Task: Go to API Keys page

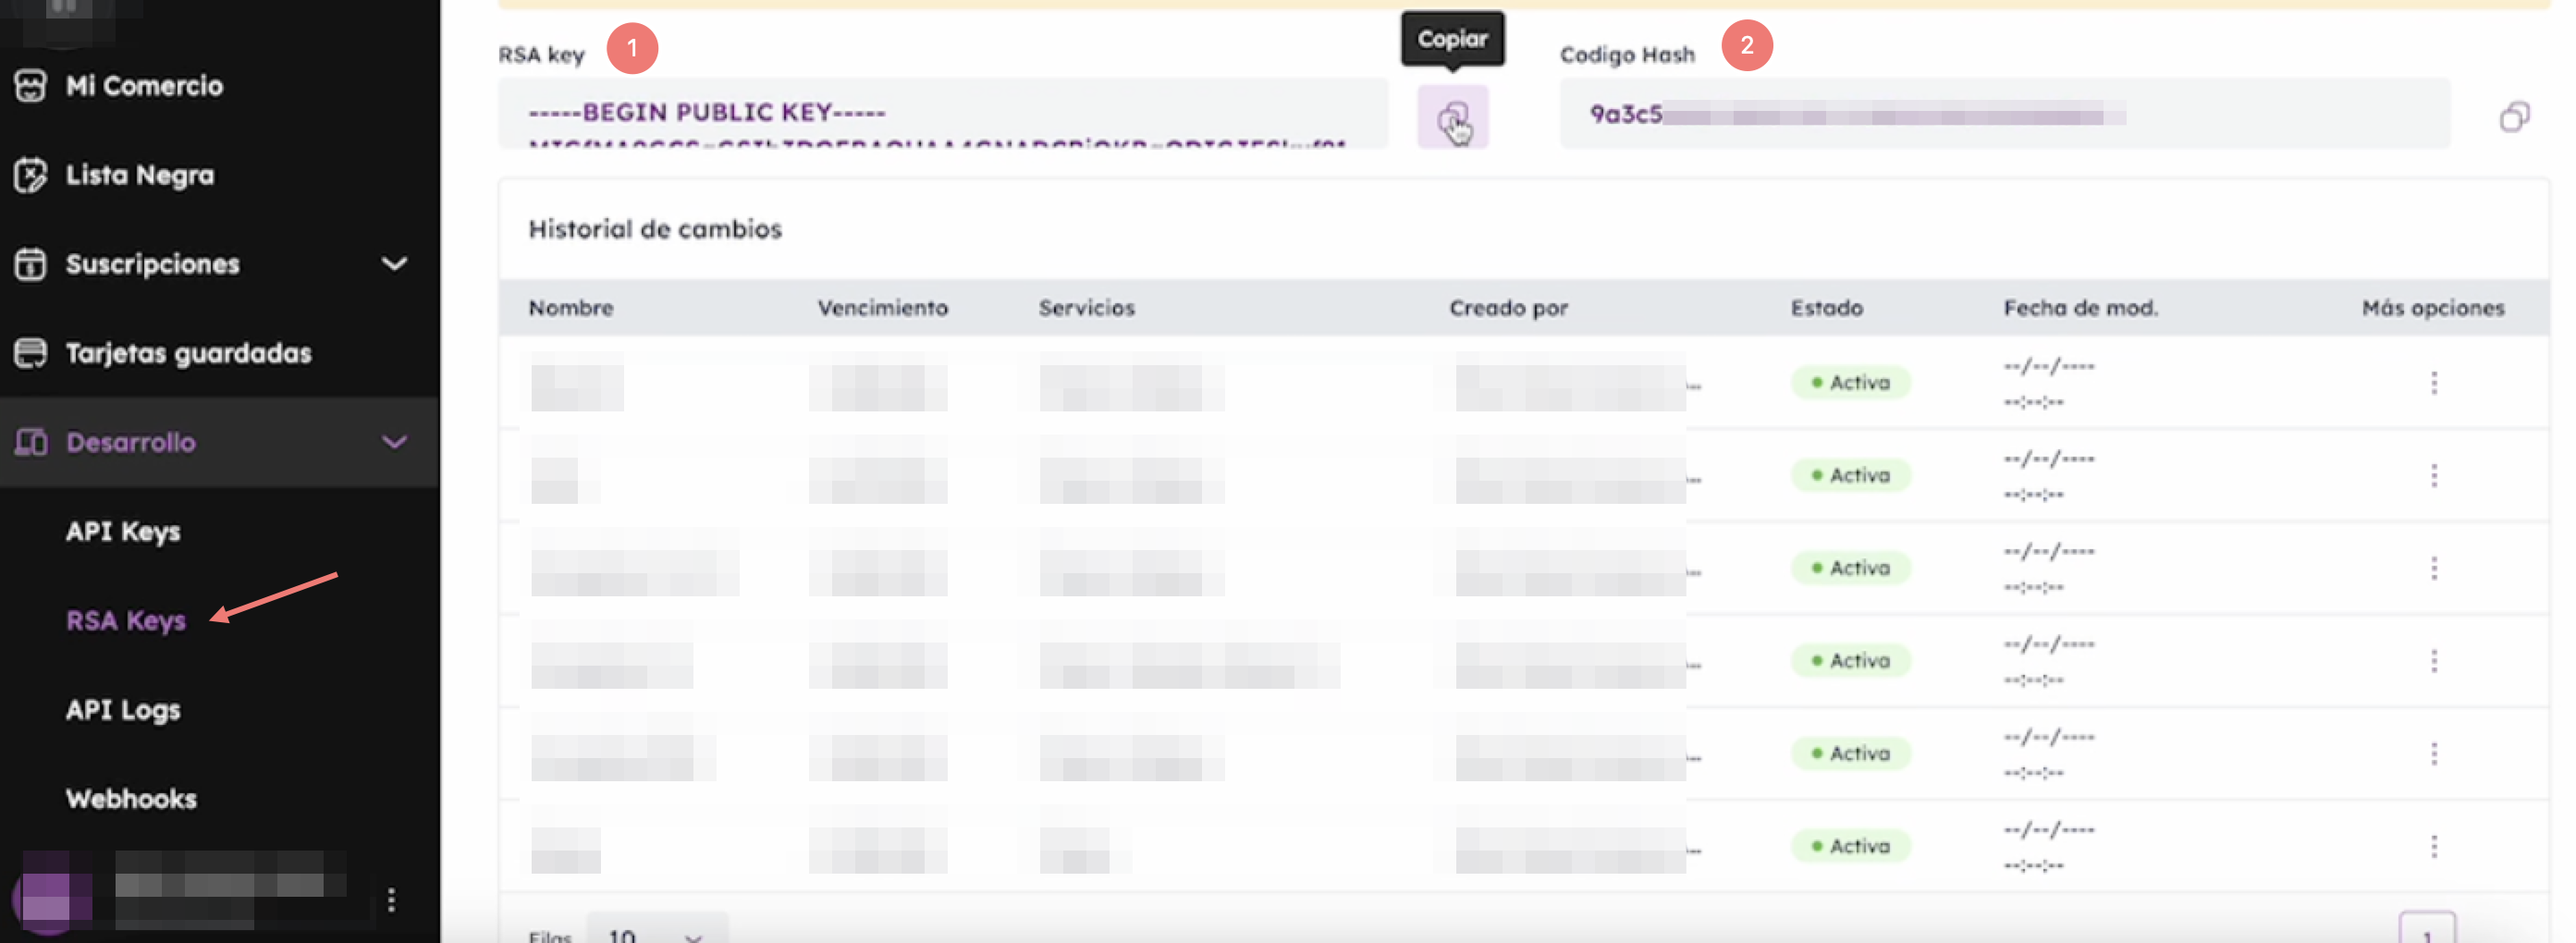Action: click(123, 531)
